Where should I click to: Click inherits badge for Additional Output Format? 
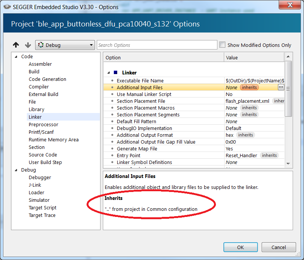(245, 135)
